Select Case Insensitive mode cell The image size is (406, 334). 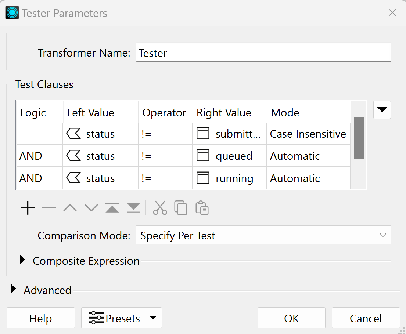click(308, 134)
